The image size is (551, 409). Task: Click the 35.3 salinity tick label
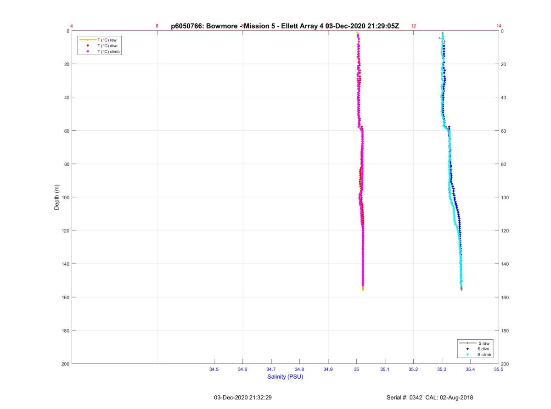pyautogui.click(x=442, y=369)
